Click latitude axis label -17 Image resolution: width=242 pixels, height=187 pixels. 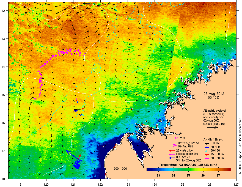tap(3, 151)
